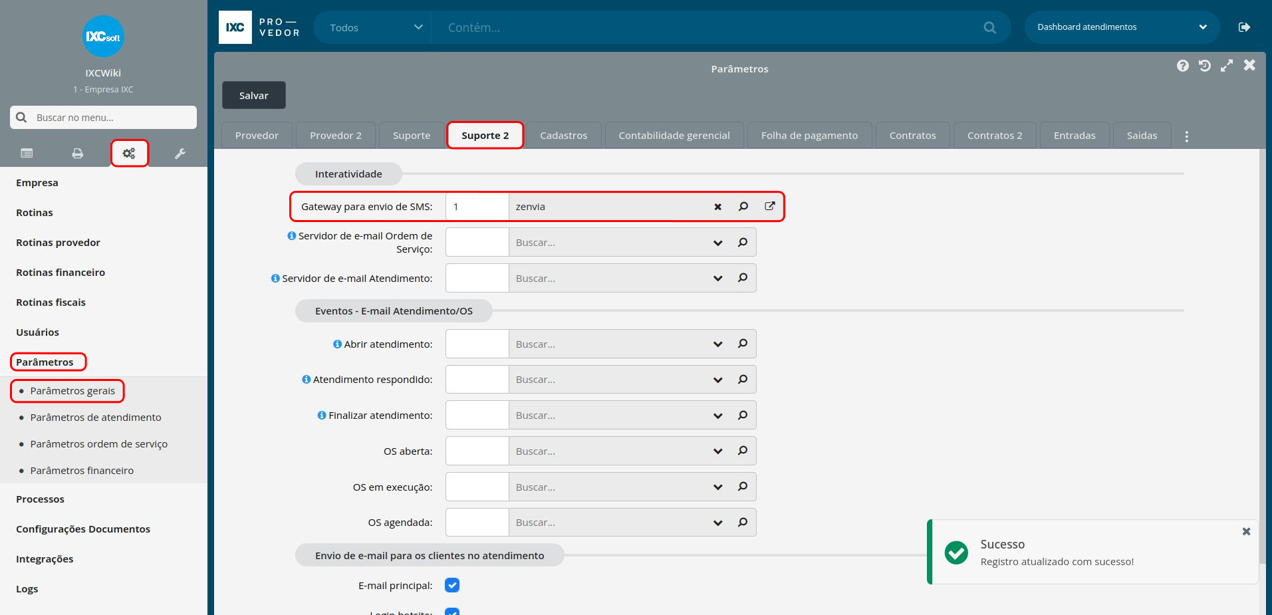Search Servidor de e-mail Ordem de Serviço

(x=743, y=242)
